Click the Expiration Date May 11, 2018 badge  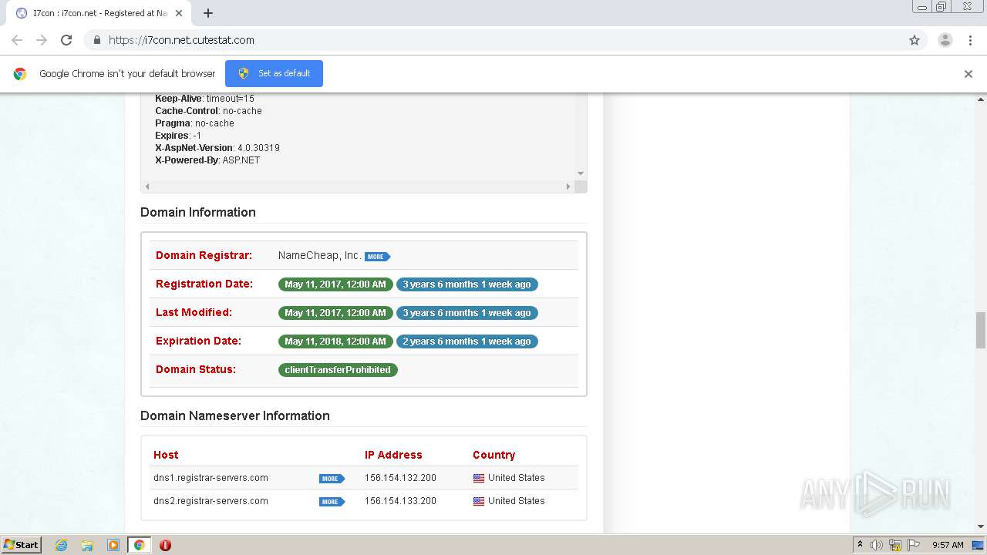pyautogui.click(x=335, y=341)
